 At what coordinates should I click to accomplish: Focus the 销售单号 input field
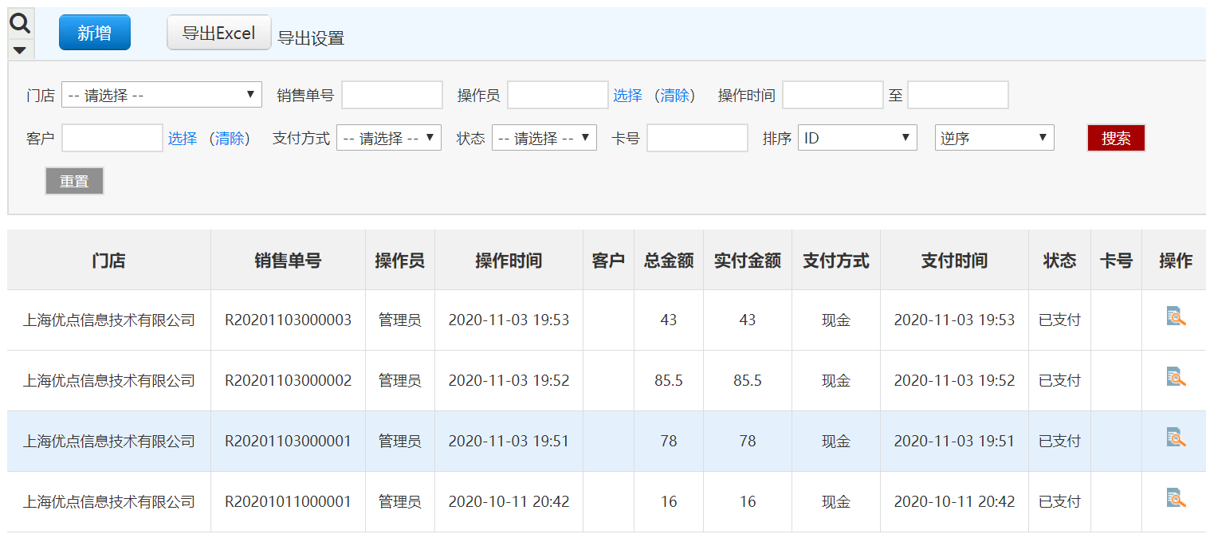[392, 95]
